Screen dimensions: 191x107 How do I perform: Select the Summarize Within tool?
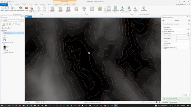coord(60,10)
